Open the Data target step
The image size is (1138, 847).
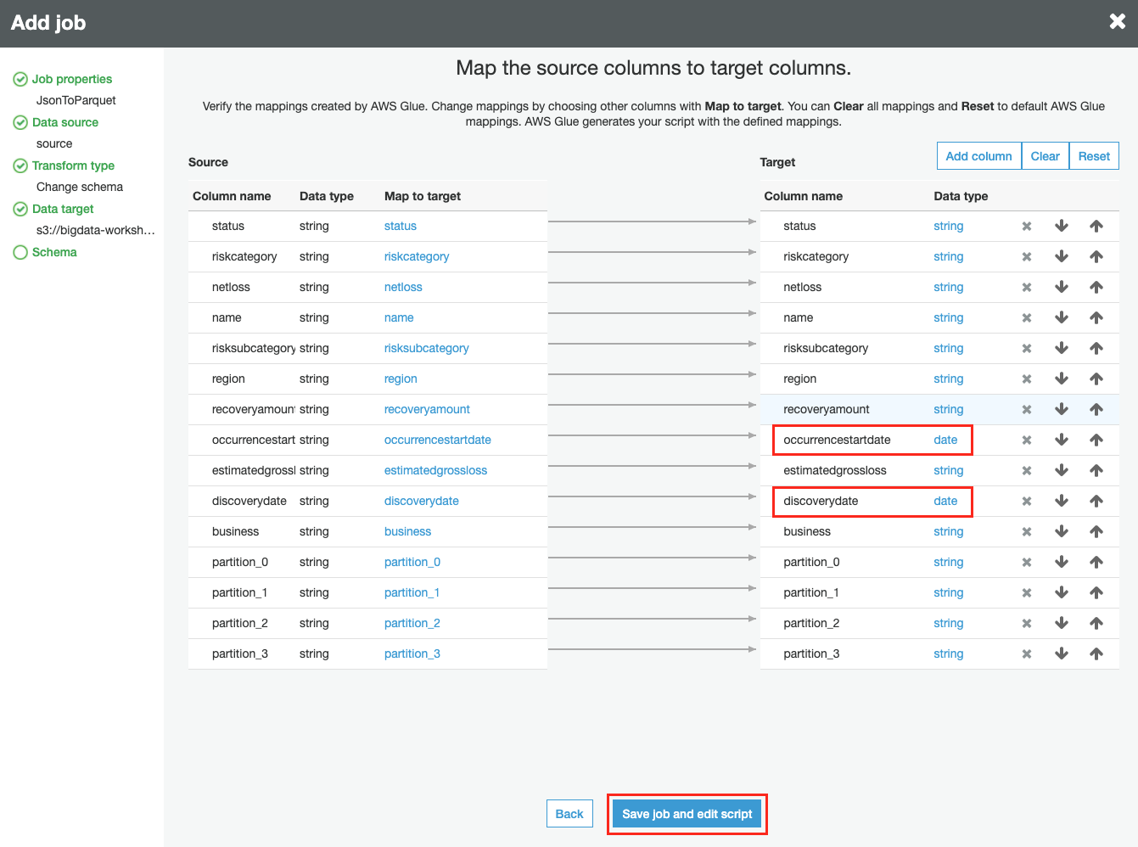[x=63, y=209]
